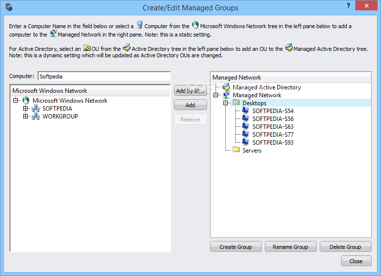Click the Computer icon in instruction text
This screenshot has width=381, height=276.
click(139, 25)
